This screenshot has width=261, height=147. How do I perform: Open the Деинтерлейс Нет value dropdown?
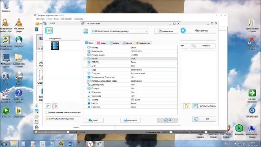[154, 85]
